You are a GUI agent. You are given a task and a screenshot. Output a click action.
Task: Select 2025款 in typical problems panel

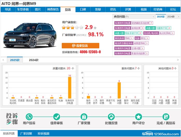[161, 16]
